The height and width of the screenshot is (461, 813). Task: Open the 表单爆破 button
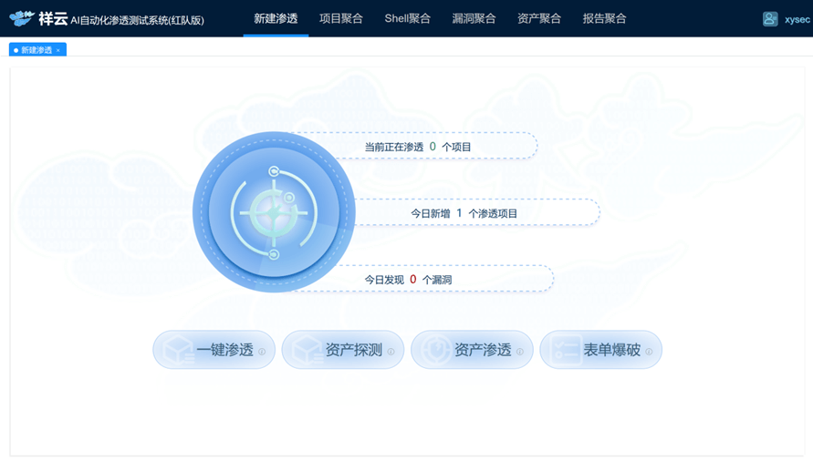[x=601, y=350]
